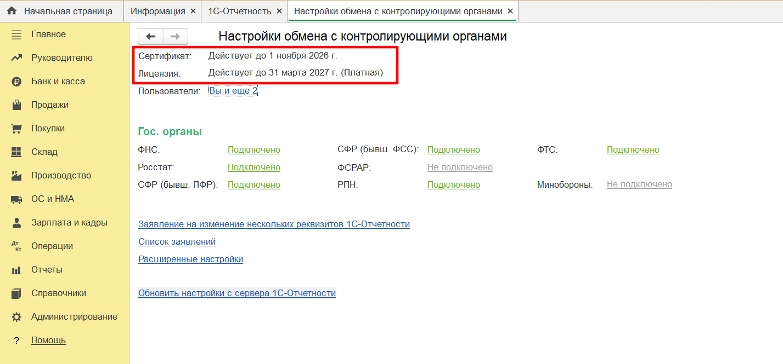
Task: Click the Росстат Подключено link
Action: tap(254, 167)
